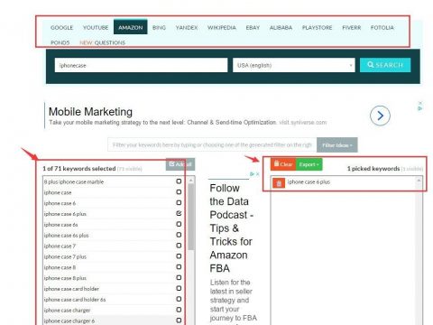Click keyword text '8 plus iphone case marble'

[74, 181]
